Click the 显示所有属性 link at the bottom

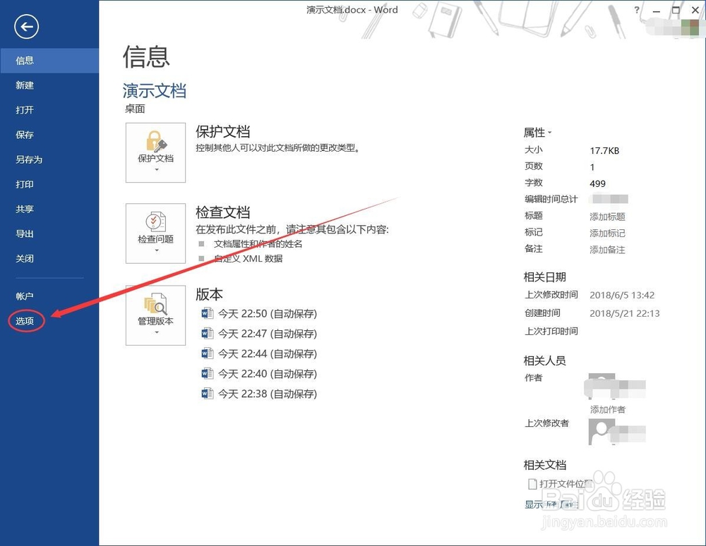coord(551,504)
